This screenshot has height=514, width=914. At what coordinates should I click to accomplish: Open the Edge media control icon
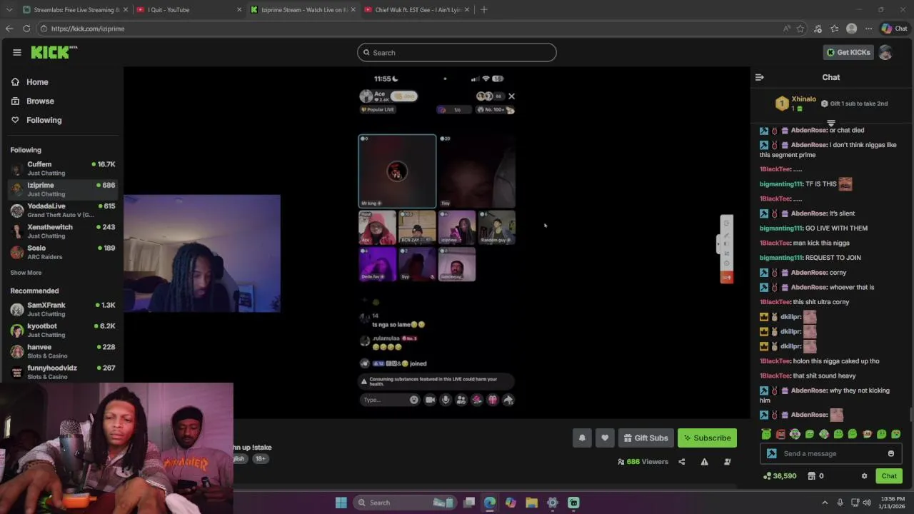(x=818, y=29)
